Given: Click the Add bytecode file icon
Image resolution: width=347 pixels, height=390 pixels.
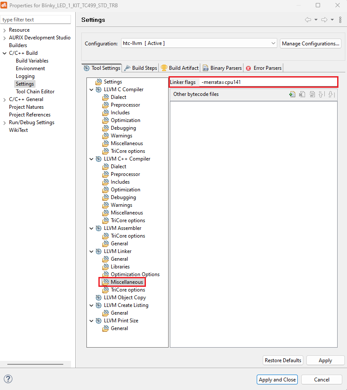Looking at the screenshot, I should [x=292, y=95].
